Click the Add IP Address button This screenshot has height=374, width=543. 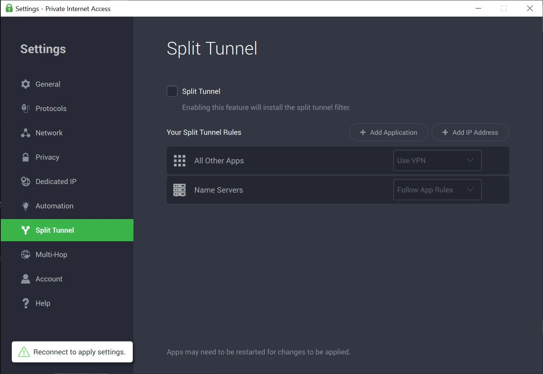click(x=470, y=132)
